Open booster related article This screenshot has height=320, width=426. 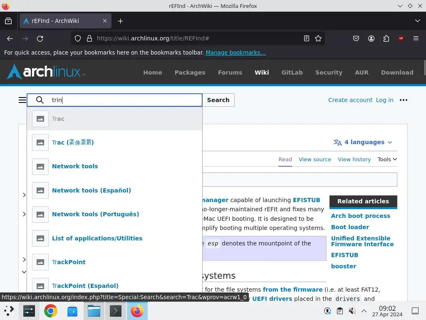(343, 266)
